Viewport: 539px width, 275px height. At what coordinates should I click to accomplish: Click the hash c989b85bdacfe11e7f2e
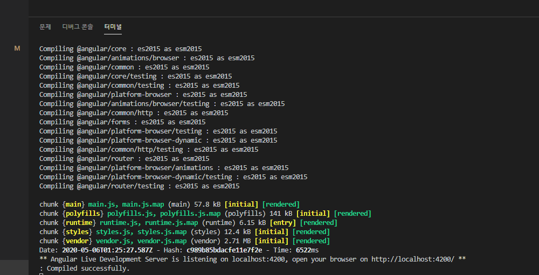click(x=224, y=250)
